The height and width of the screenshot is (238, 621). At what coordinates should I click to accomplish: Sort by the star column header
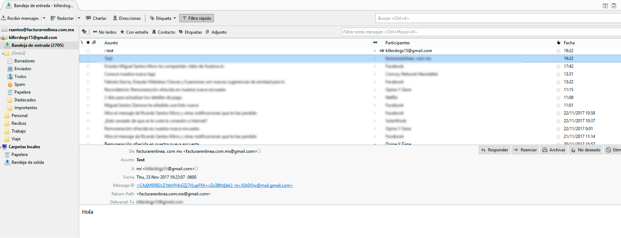pyautogui.click(x=88, y=42)
